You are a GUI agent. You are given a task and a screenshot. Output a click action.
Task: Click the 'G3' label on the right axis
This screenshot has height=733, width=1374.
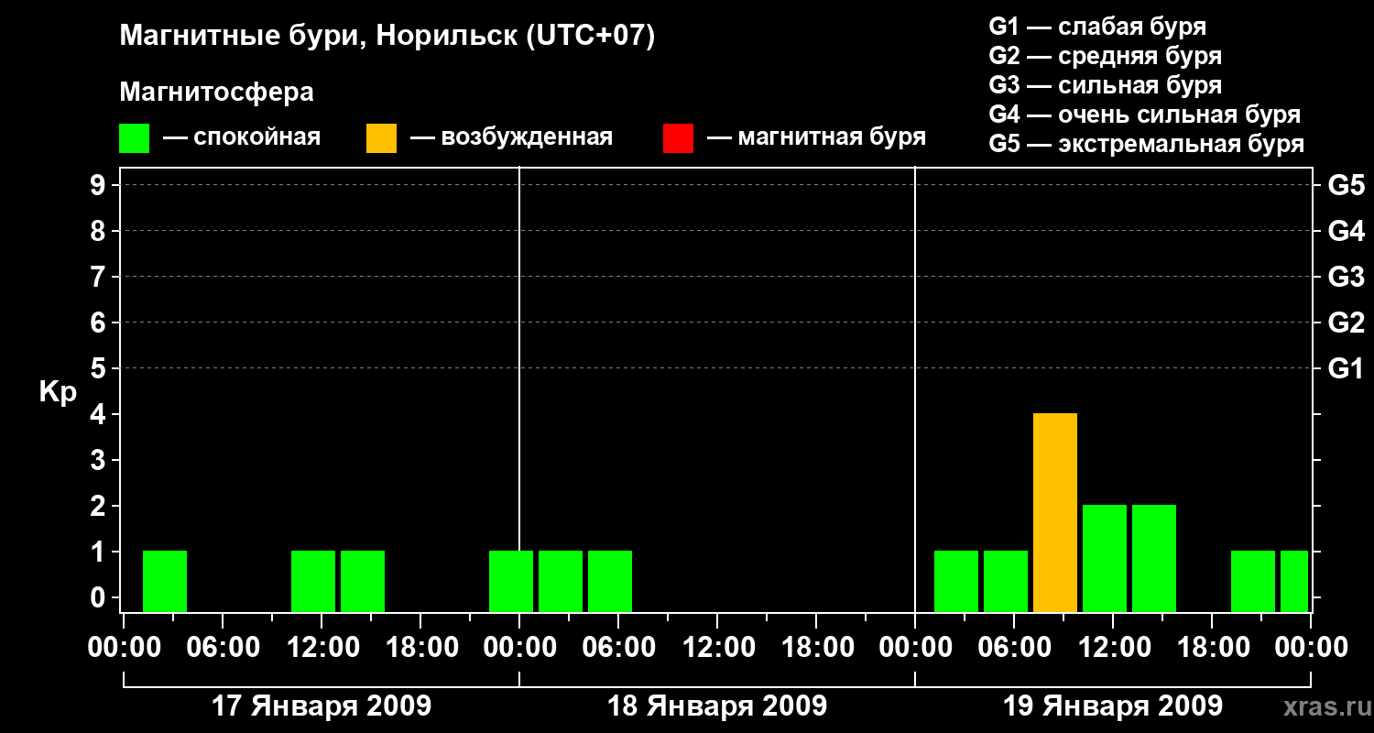[1346, 278]
